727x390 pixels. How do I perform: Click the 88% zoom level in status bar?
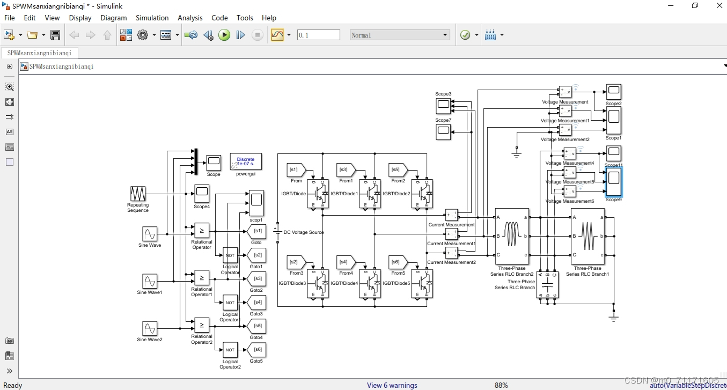501,385
